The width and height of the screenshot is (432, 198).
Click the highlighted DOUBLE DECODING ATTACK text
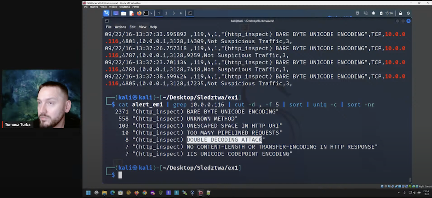[x=224, y=140]
